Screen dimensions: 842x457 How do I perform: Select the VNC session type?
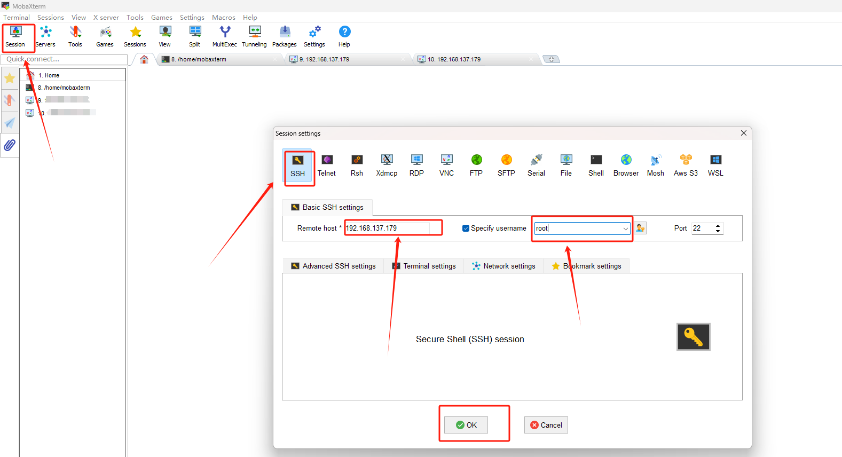click(x=446, y=166)
